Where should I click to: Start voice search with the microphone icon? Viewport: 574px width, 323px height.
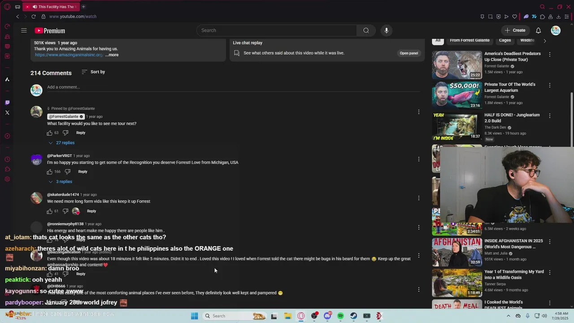[387, 31]
